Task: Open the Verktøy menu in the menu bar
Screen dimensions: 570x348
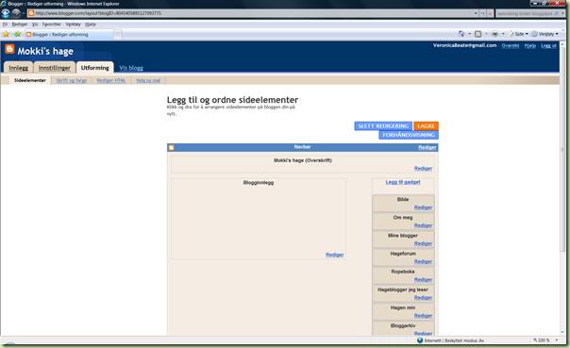Action: pyautogui.click(x=73, y=25)
